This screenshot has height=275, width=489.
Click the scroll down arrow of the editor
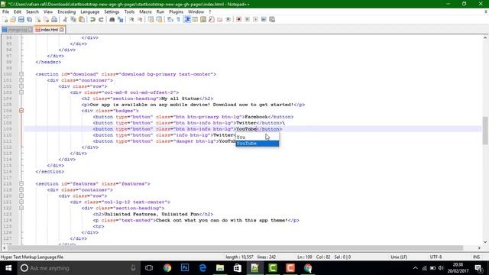point(485,241)
